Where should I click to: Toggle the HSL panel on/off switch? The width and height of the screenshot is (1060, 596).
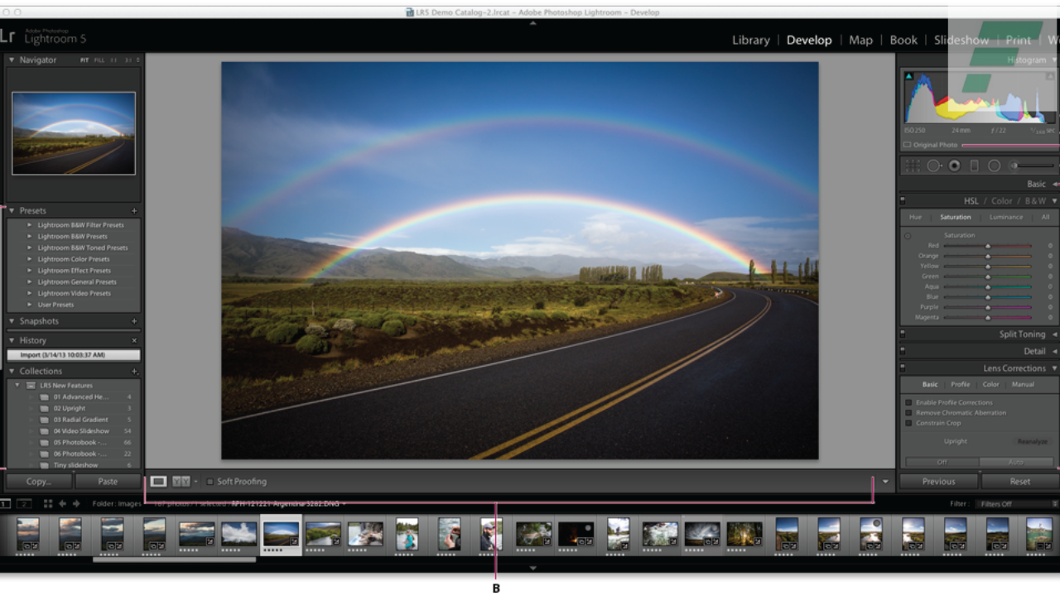903,200
